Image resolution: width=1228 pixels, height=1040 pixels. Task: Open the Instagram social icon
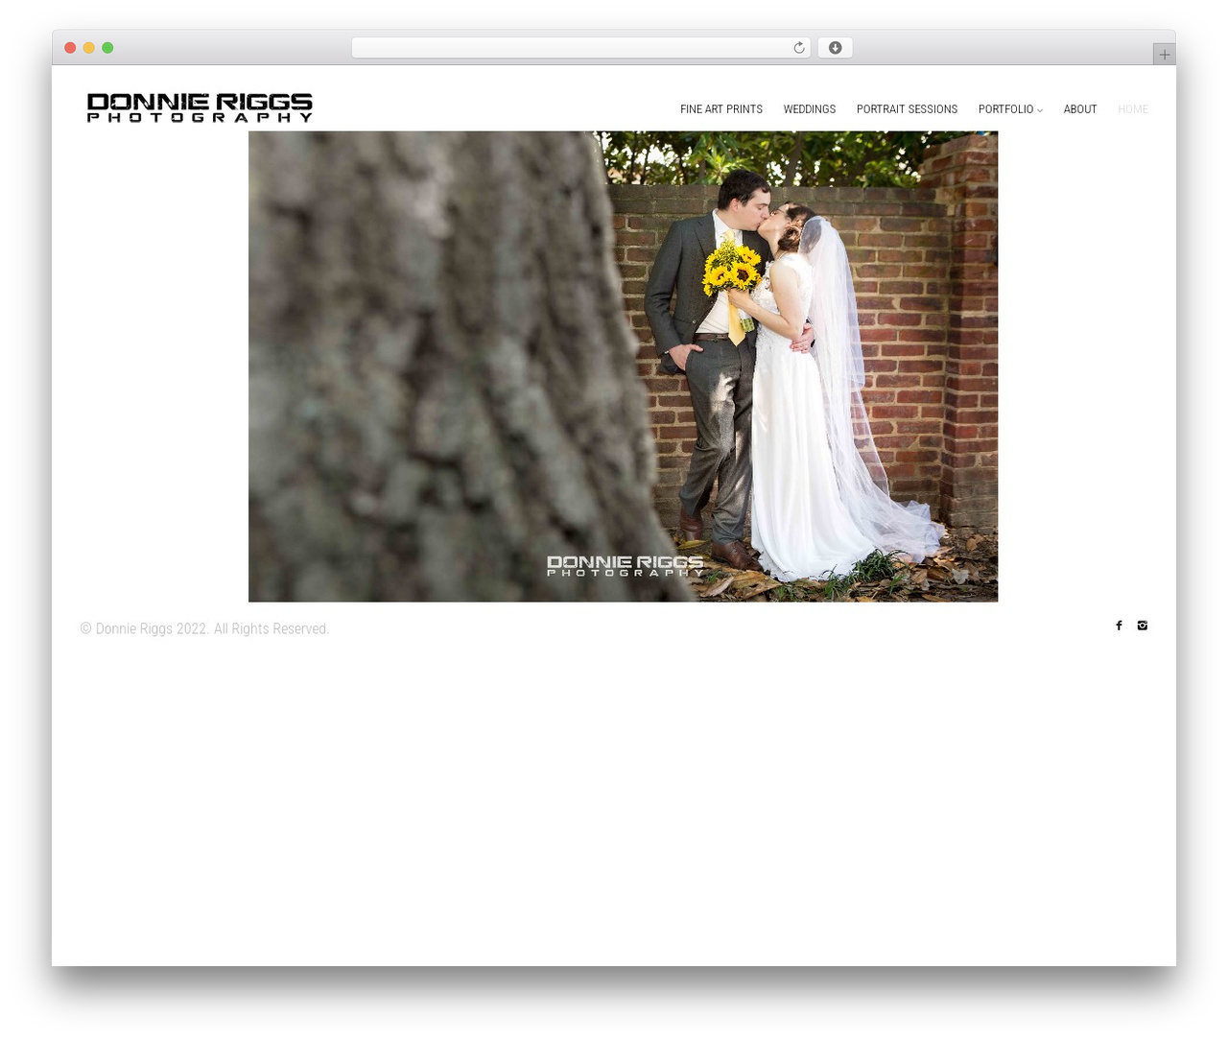point(1142,626)
